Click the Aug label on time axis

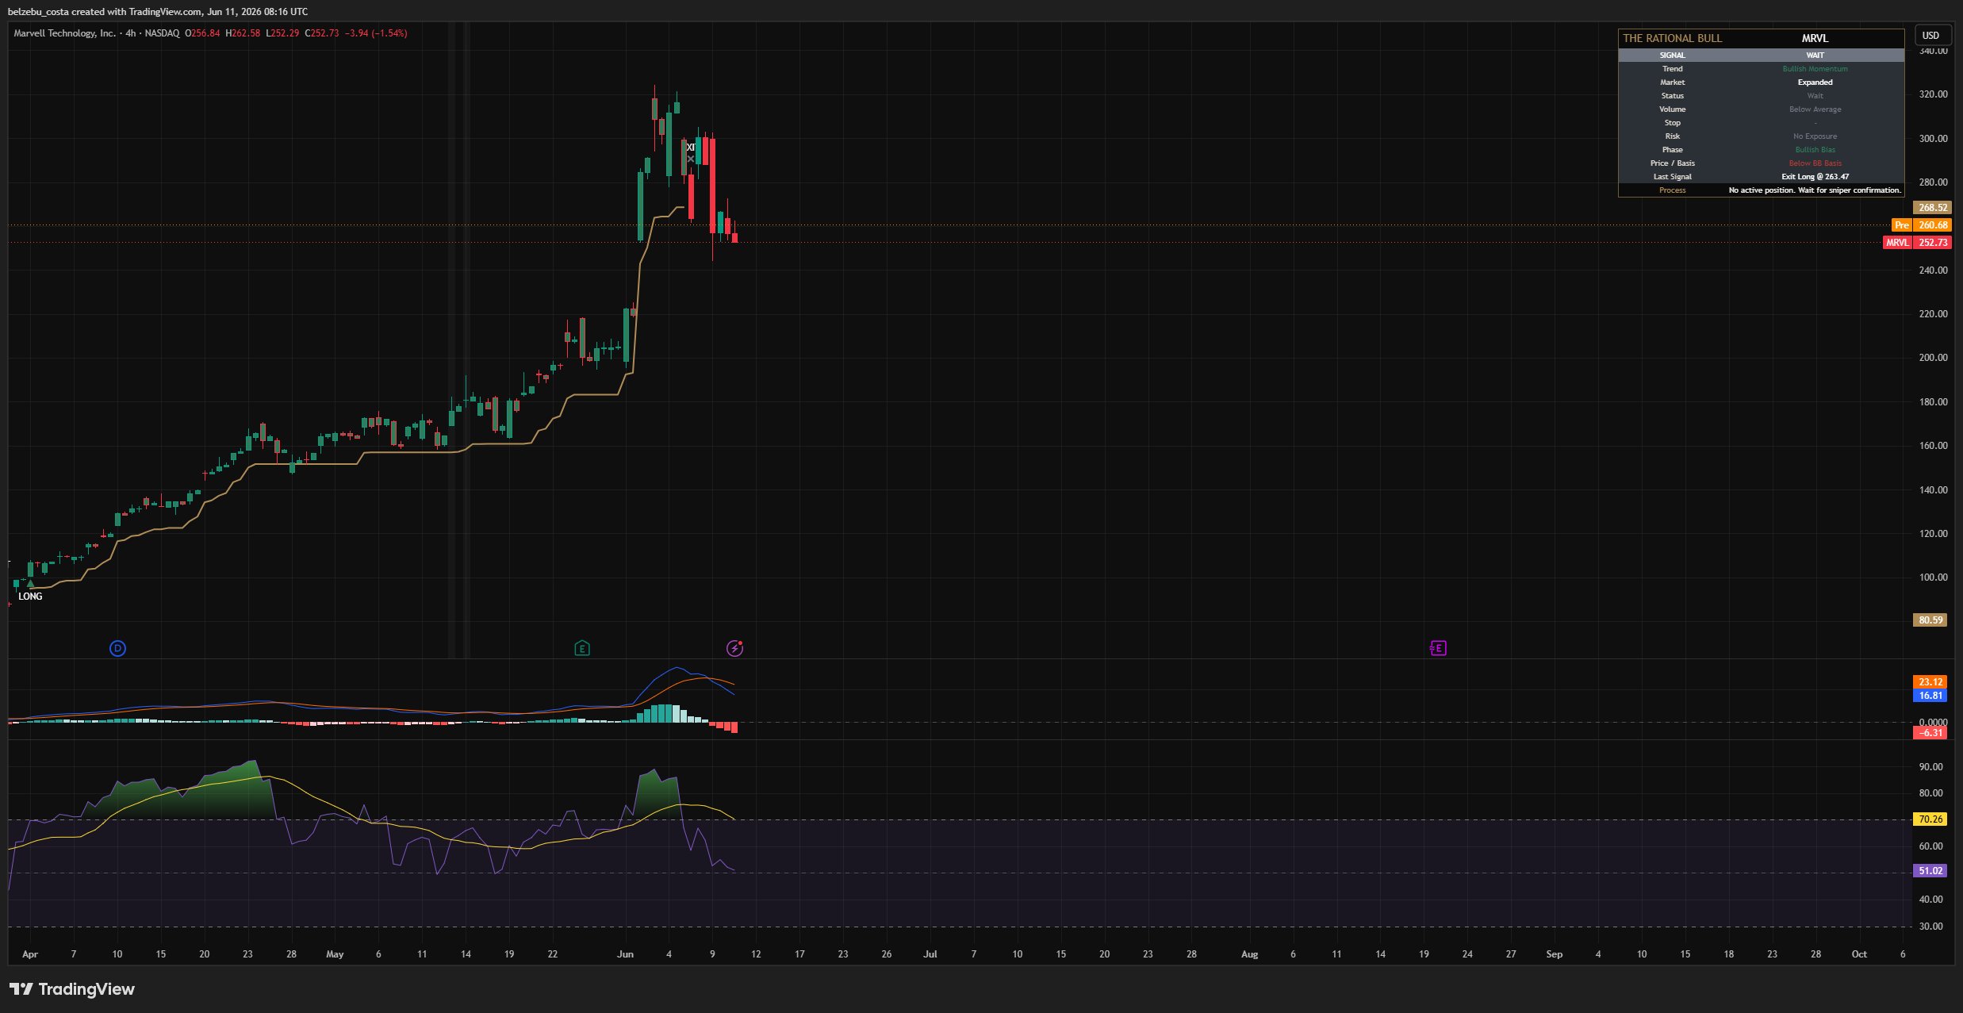pos(1249,954)
